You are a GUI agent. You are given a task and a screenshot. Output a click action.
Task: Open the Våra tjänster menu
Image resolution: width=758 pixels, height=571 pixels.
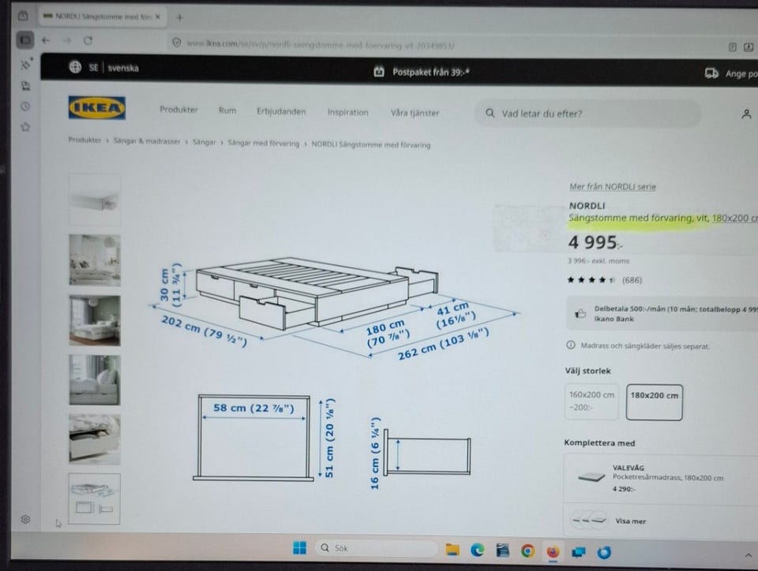[415, 113]
